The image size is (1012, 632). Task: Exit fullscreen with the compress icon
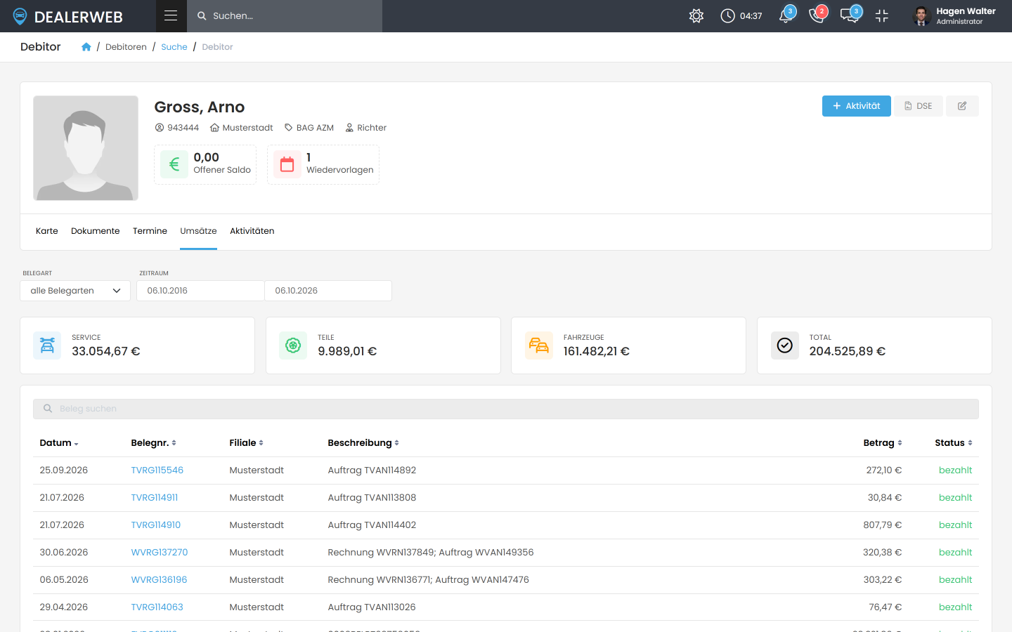[882, 15]
